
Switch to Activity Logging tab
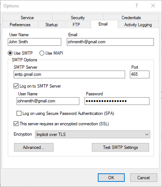tap(138, 24)
